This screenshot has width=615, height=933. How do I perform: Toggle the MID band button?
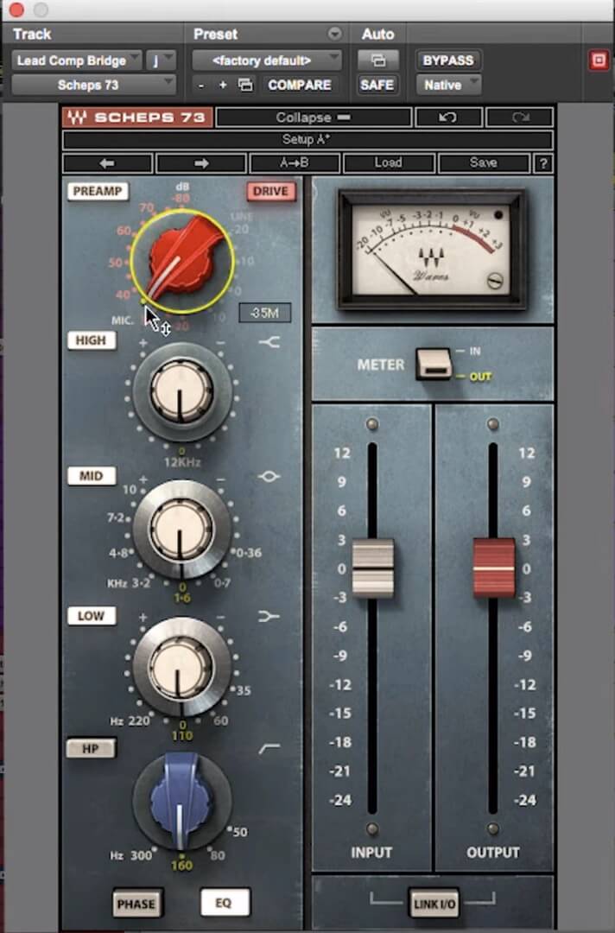[91, 476]
